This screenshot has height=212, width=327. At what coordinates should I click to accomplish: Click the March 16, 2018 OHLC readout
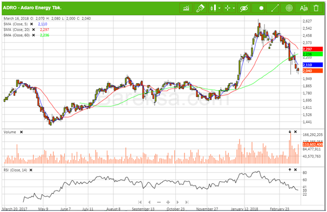coord(47,18)
